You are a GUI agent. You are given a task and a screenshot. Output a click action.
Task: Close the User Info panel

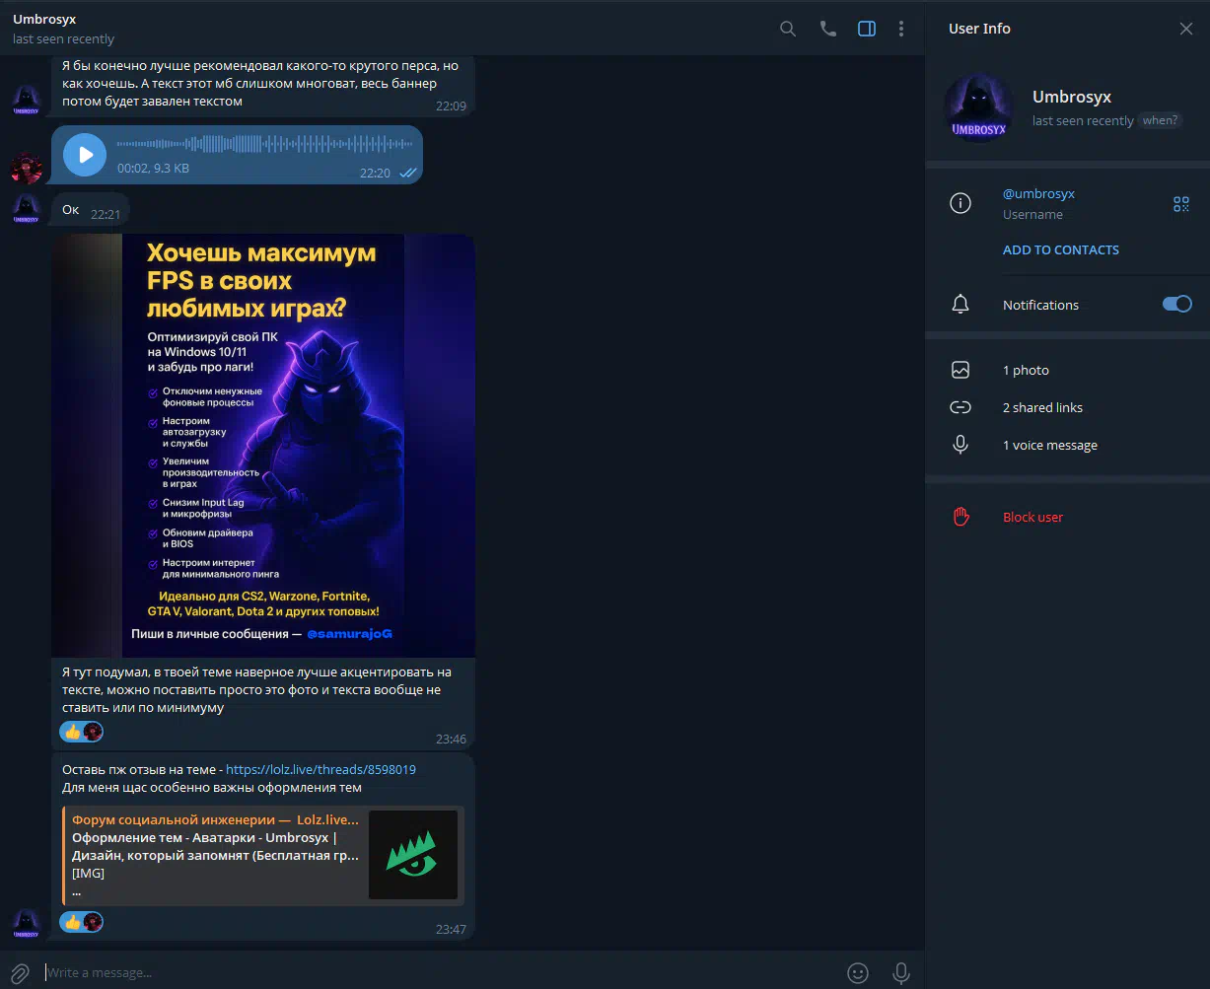[x=1186, y=29]
